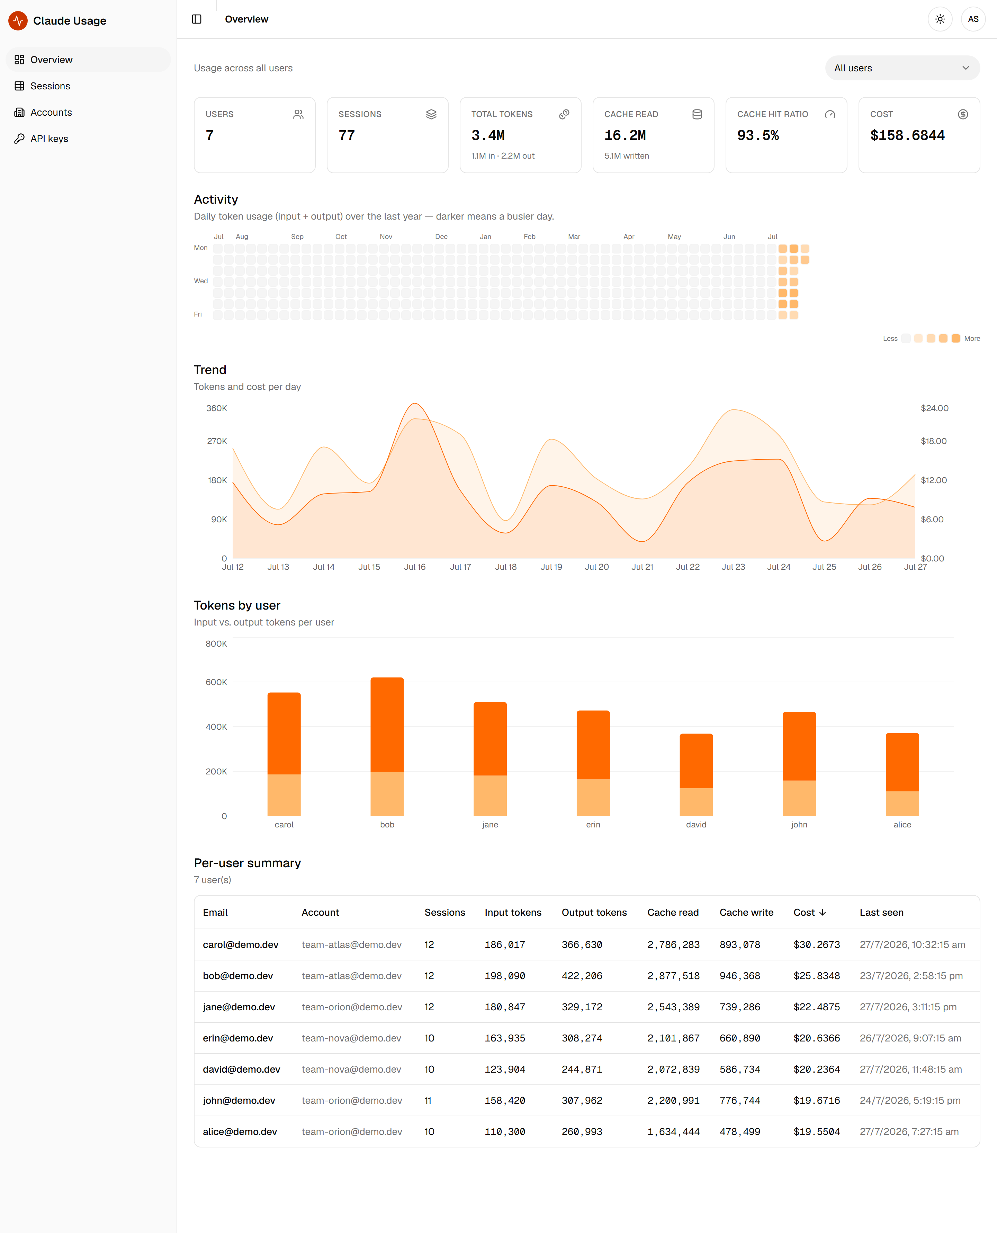Open the All users dropdown
The width and height of the screenshot is (997, 1233).
(902, 68)
